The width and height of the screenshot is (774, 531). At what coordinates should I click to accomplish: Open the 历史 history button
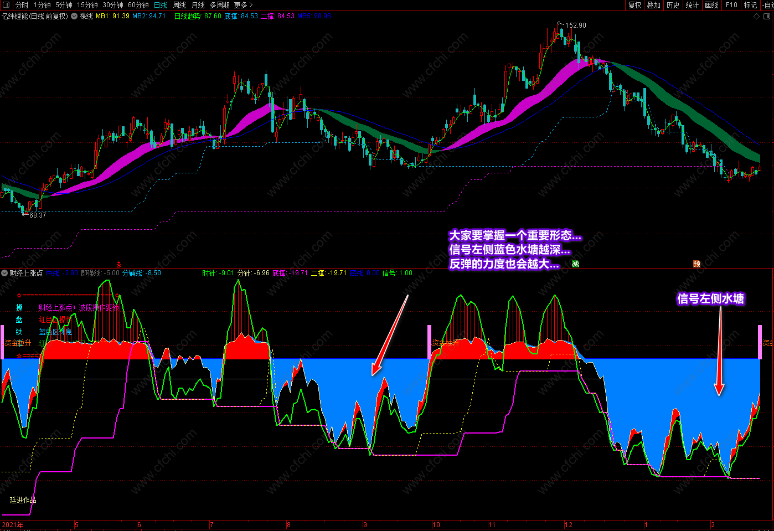point(673,5)
